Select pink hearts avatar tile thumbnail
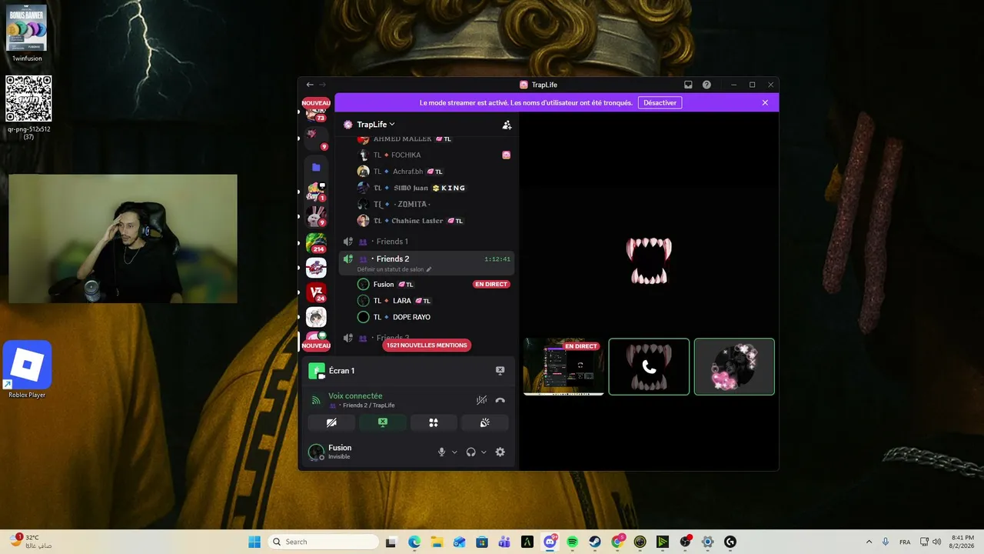Viewport: 984px width, 554px height. click(734, 367)
